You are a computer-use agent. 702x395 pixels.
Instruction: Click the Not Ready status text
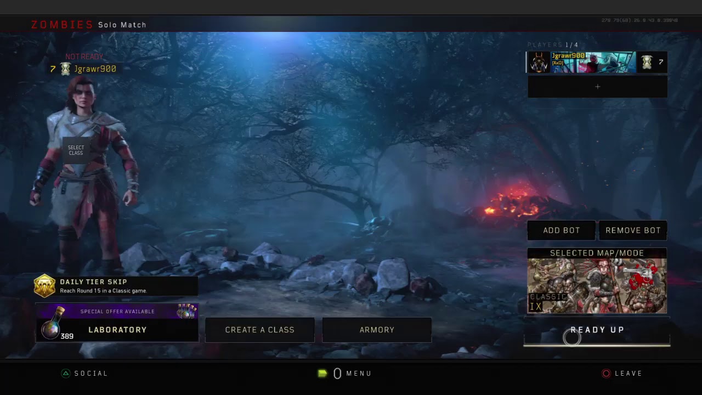[x=84, y=57]
